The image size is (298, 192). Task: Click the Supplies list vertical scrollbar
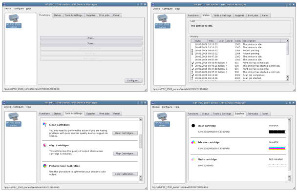click(x=289, y=149)
